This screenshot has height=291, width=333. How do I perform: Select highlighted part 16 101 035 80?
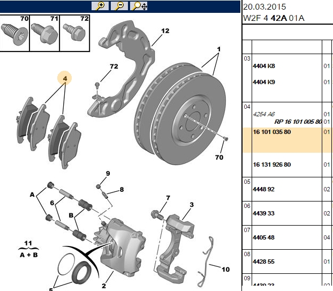click(272, 132)
